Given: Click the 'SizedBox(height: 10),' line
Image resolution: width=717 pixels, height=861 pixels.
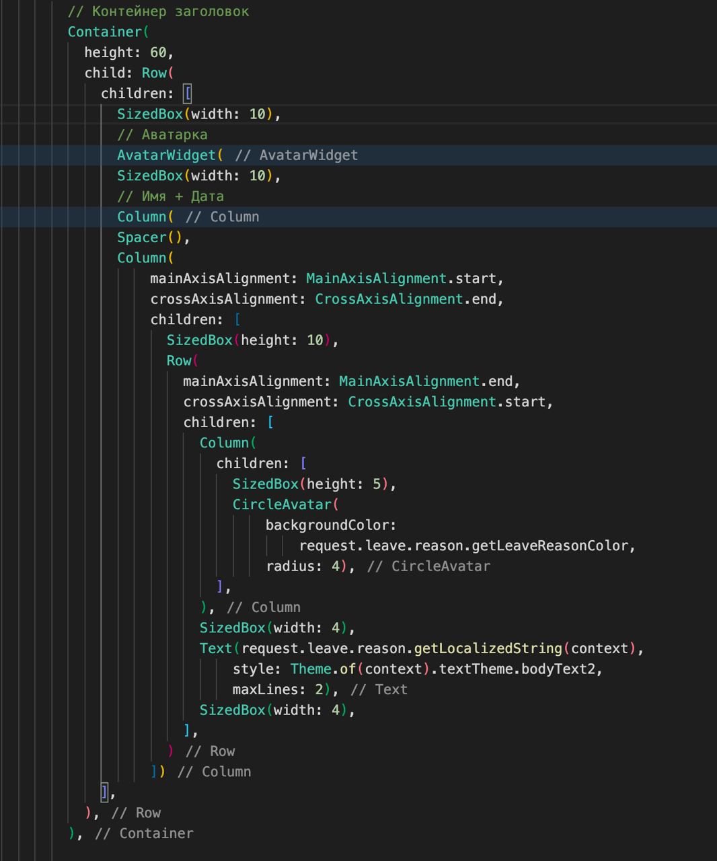Looking at the screenshot, I should 253,340.
